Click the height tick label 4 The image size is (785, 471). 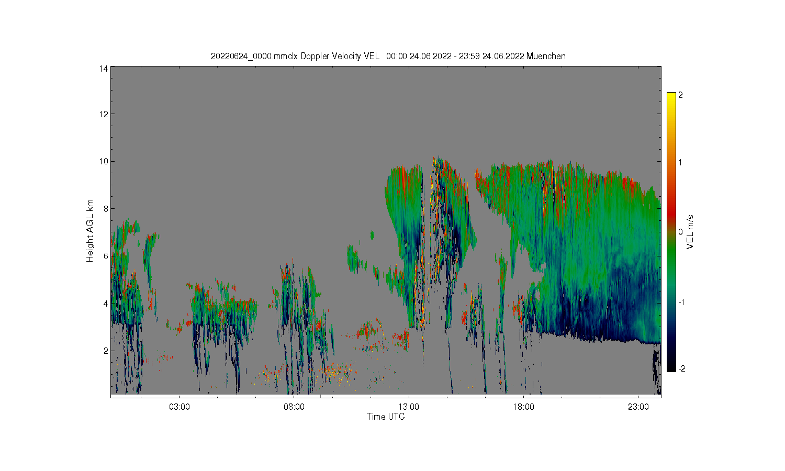click(106, 303)
